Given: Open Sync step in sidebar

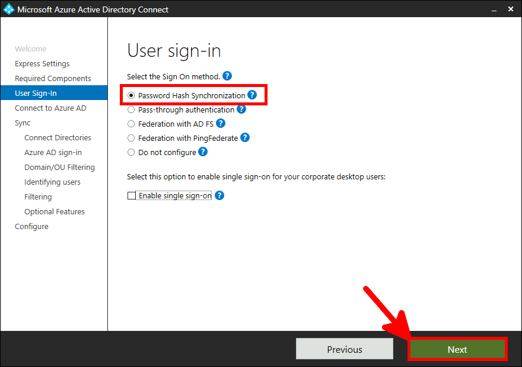Looking at the screenshot, I should click(23, 123).
